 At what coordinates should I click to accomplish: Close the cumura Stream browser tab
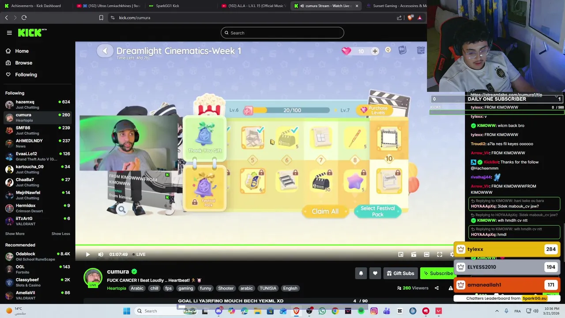pyautogui.click(x=357, y=6)
